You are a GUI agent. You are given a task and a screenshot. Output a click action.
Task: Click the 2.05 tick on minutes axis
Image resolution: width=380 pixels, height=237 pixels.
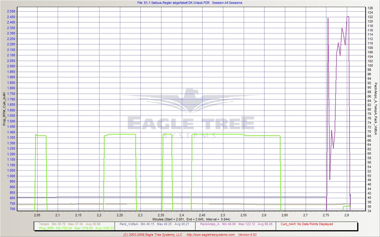(x=37, y=215)
